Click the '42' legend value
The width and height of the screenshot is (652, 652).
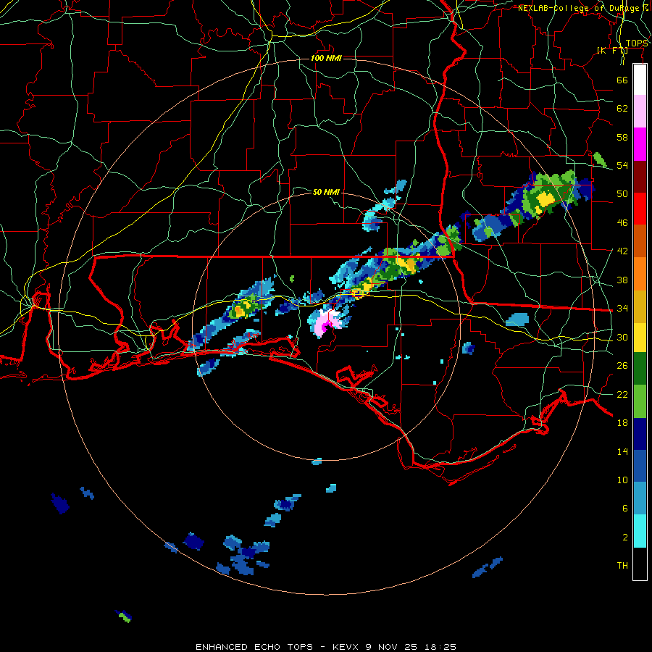(x=622, y=251)
